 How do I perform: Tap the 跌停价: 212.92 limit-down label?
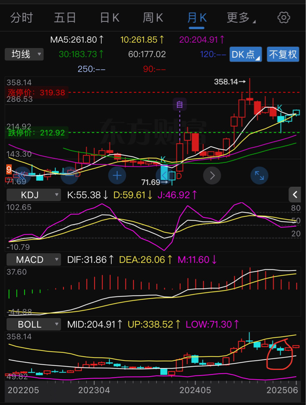coord(36,132)
